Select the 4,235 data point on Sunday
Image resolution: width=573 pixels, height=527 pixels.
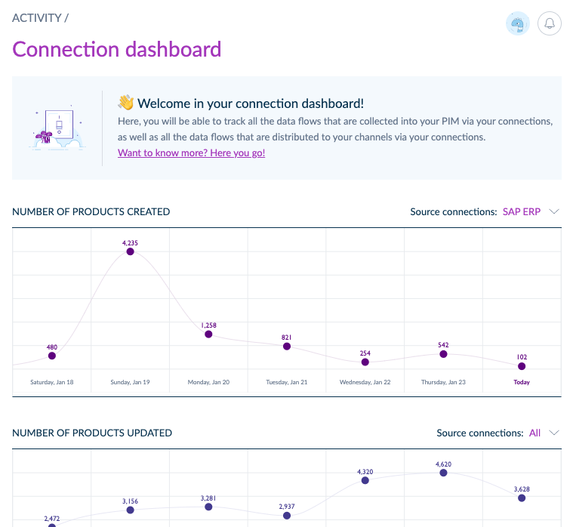click(x=131, y=251)
